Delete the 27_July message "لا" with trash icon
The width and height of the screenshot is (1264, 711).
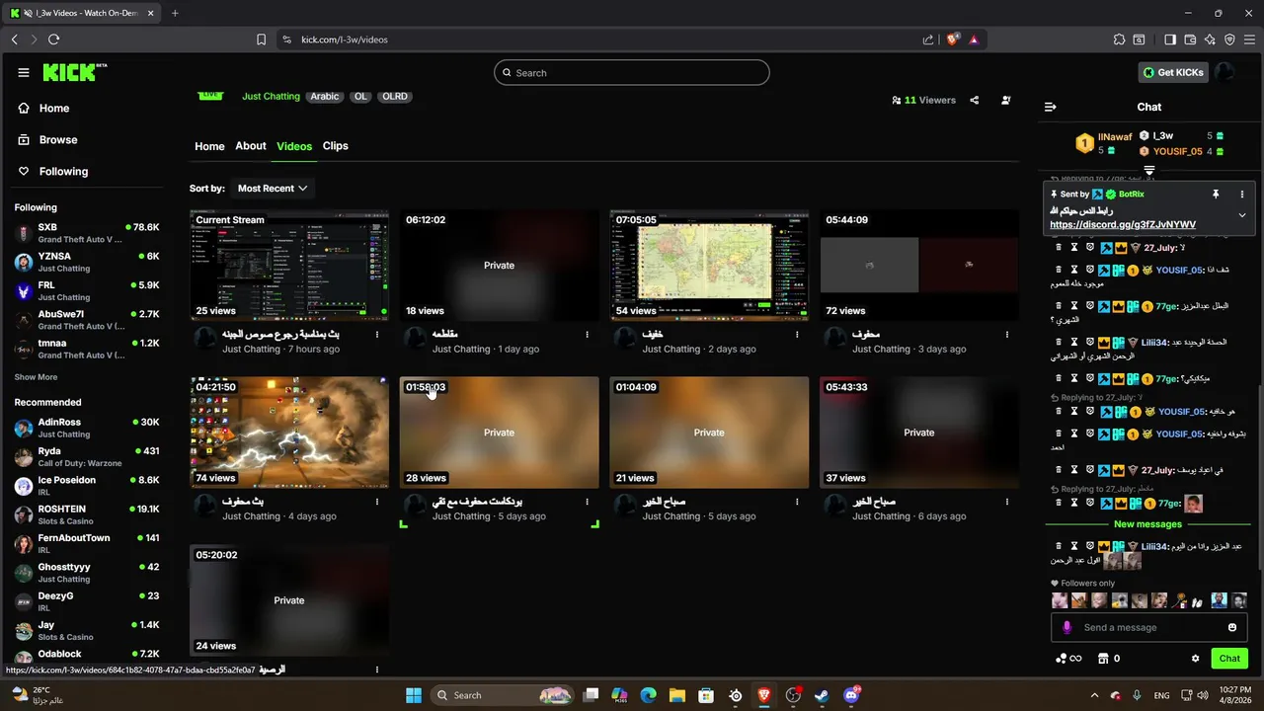pos(1059,248)
